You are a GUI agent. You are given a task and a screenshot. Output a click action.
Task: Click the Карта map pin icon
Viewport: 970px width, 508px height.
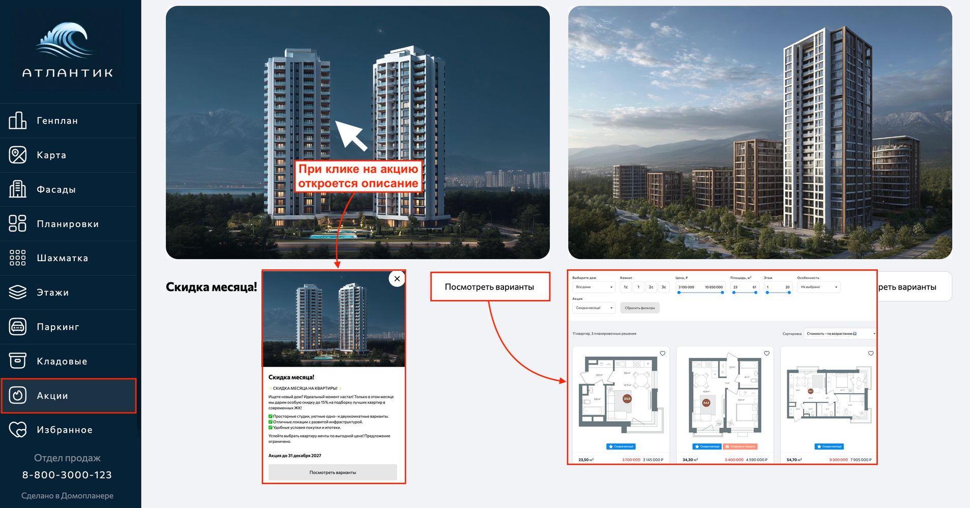coord(18,155)
